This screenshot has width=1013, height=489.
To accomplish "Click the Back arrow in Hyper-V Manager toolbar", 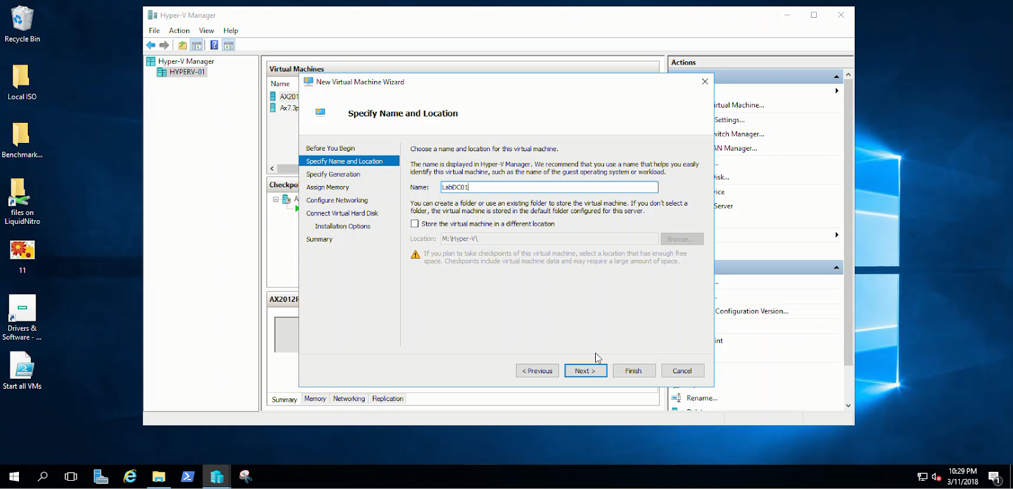I will (151, 45).
